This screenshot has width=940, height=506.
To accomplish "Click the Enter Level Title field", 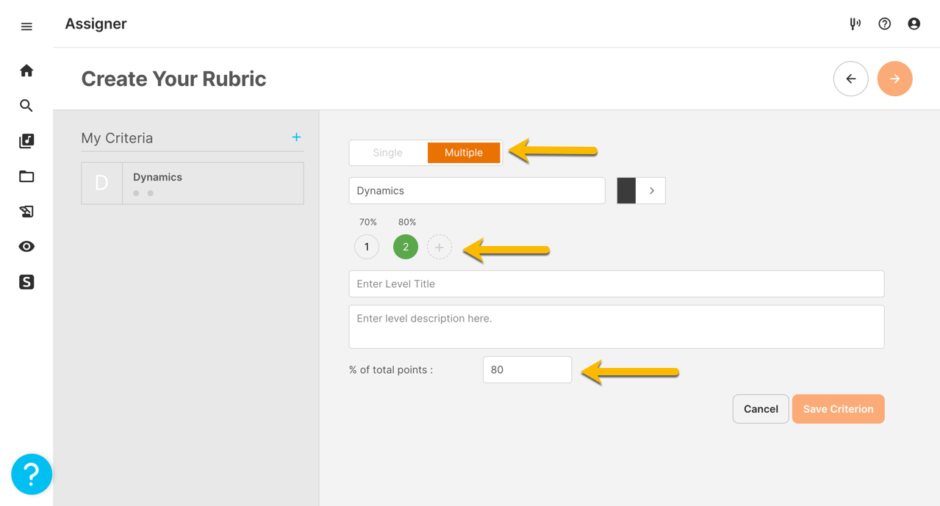I will pos(617,284).
